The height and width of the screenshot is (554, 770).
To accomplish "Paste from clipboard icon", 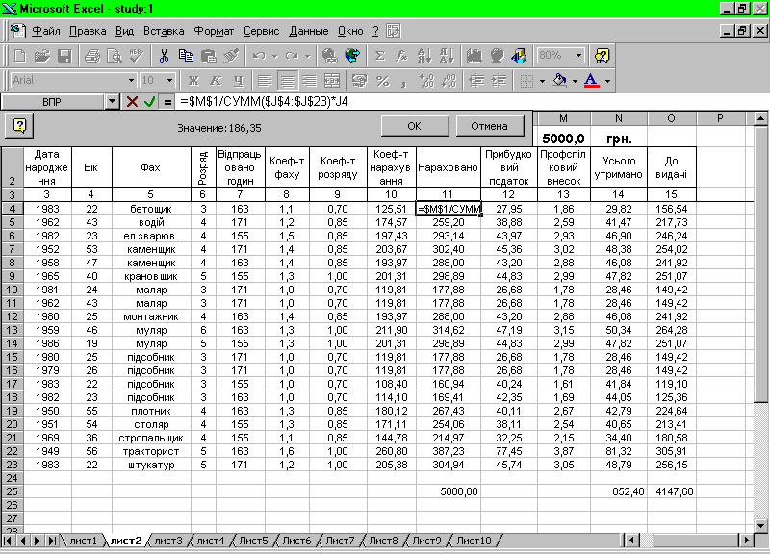I will click(x=209, y=56).
